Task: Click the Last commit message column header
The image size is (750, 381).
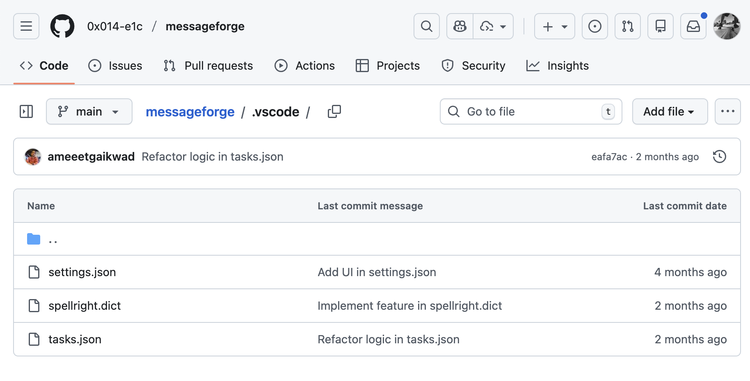Action: (x=370, y=206)
